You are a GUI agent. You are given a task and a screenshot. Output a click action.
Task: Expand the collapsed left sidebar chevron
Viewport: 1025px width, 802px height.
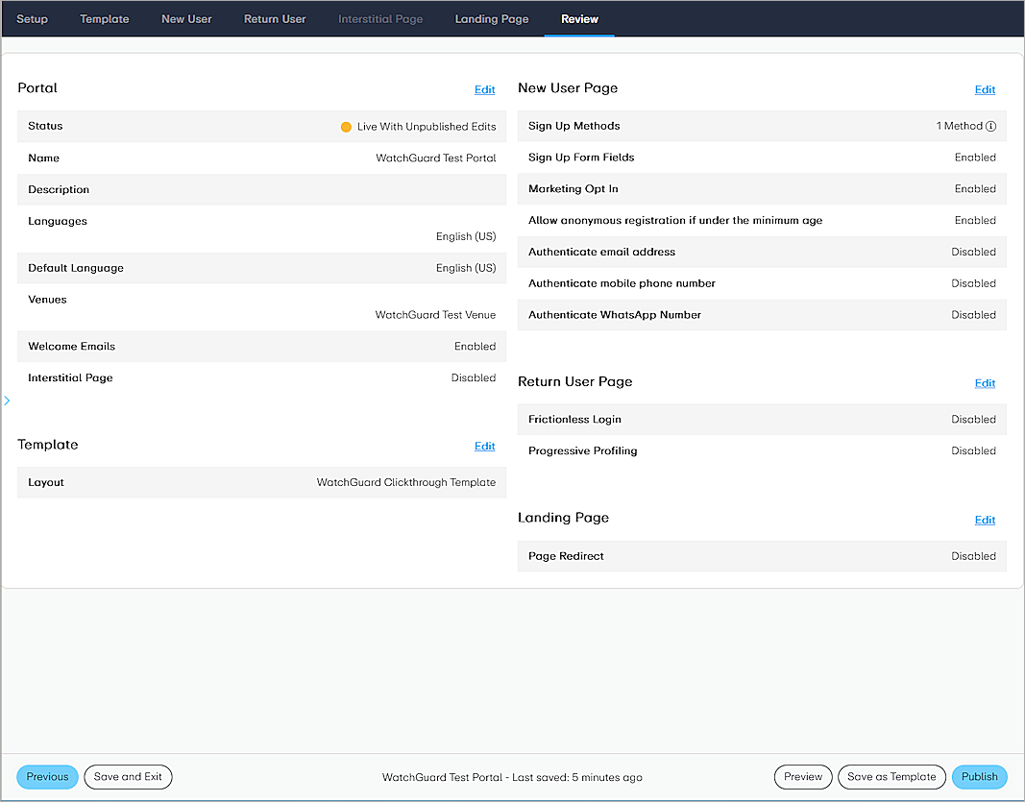click(7, 401)
